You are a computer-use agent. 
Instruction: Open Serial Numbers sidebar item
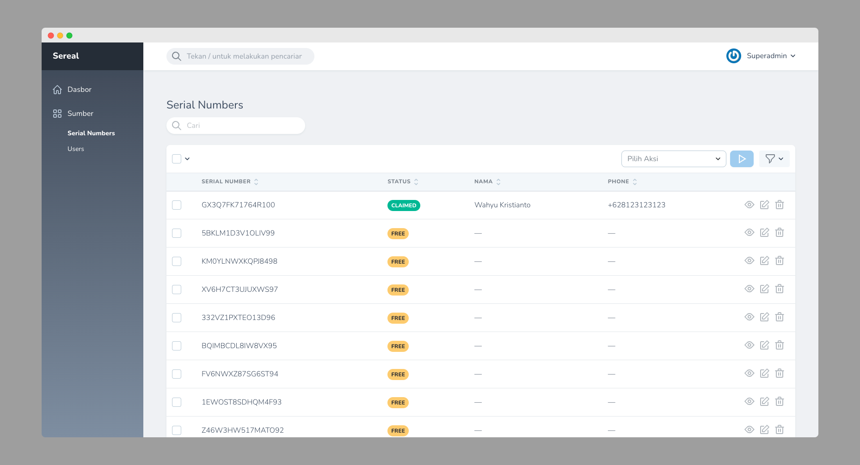pos(91,133)
